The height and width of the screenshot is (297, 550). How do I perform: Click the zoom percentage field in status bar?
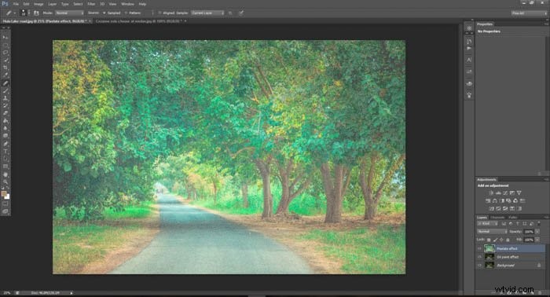6,293
